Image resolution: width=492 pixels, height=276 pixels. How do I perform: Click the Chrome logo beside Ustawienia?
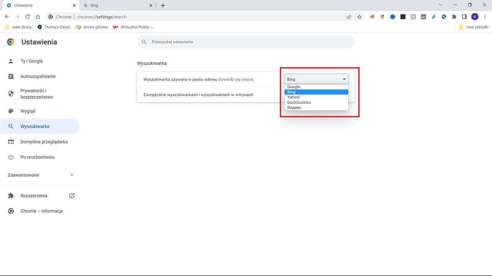pos(11,42)
